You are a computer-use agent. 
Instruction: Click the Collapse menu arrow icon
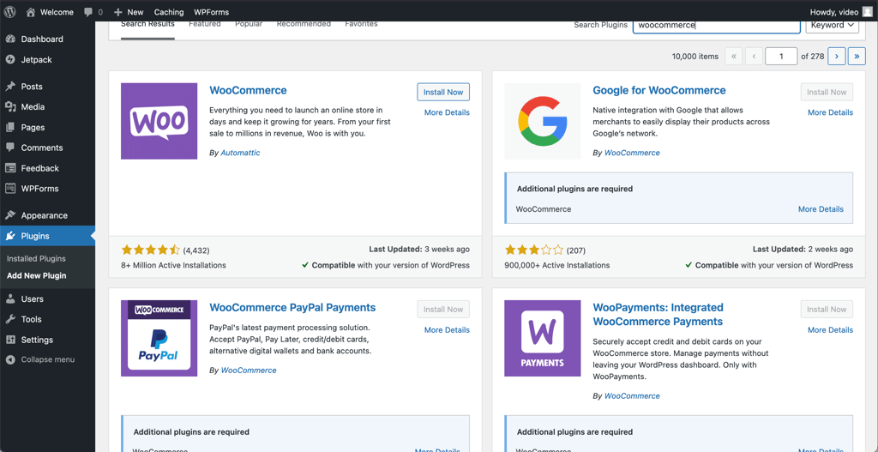point(10,359)
